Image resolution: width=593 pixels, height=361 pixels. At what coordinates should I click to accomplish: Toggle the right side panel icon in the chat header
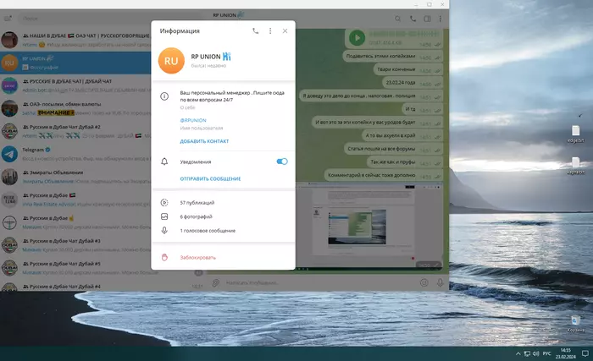[x=427, y=19]
